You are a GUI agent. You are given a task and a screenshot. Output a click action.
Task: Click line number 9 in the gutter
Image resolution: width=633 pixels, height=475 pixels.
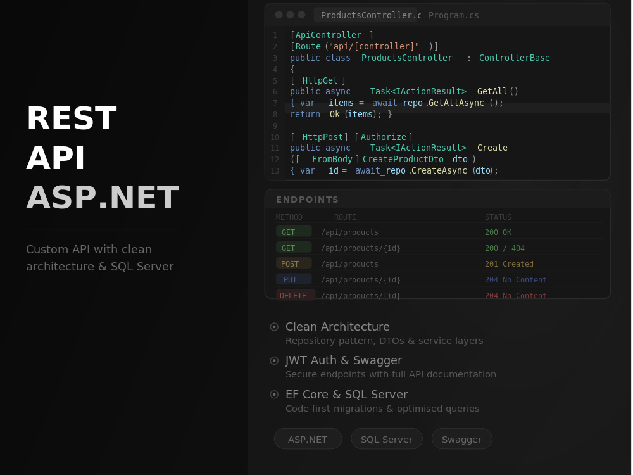point(275,125)
